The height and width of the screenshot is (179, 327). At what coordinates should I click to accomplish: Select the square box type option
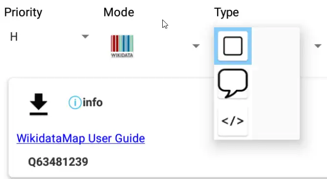click(233, 46)
